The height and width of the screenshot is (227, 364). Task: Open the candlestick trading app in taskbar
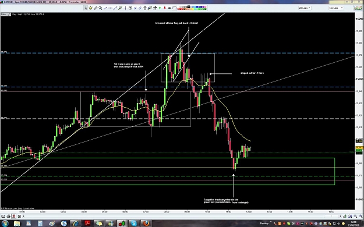[x=122, y=224]
